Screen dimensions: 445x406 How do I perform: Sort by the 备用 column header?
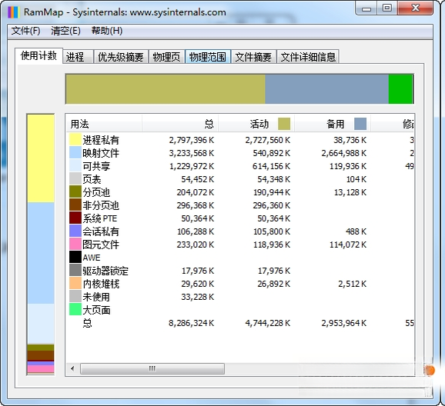tap(333, 124)
